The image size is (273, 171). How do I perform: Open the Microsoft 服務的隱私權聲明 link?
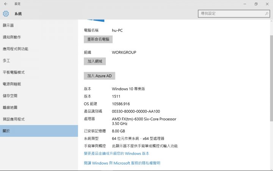122,163
